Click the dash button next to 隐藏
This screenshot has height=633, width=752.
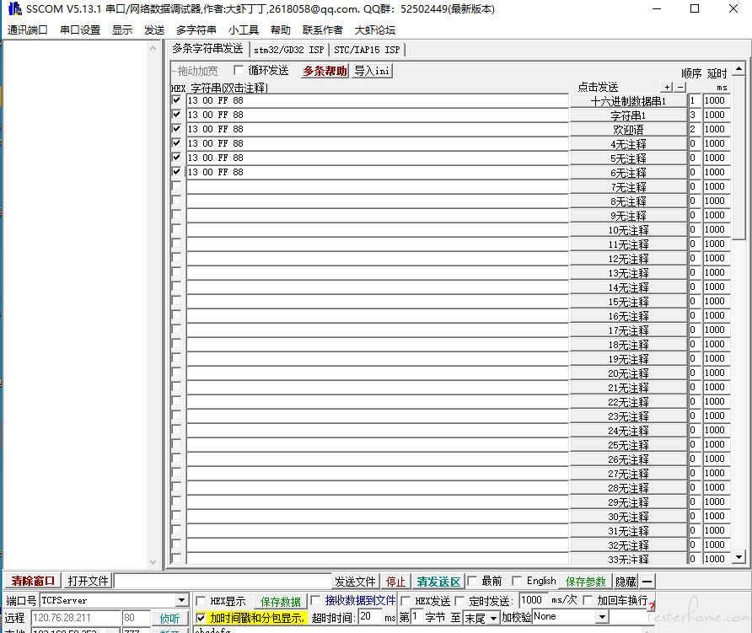[647, 582]
